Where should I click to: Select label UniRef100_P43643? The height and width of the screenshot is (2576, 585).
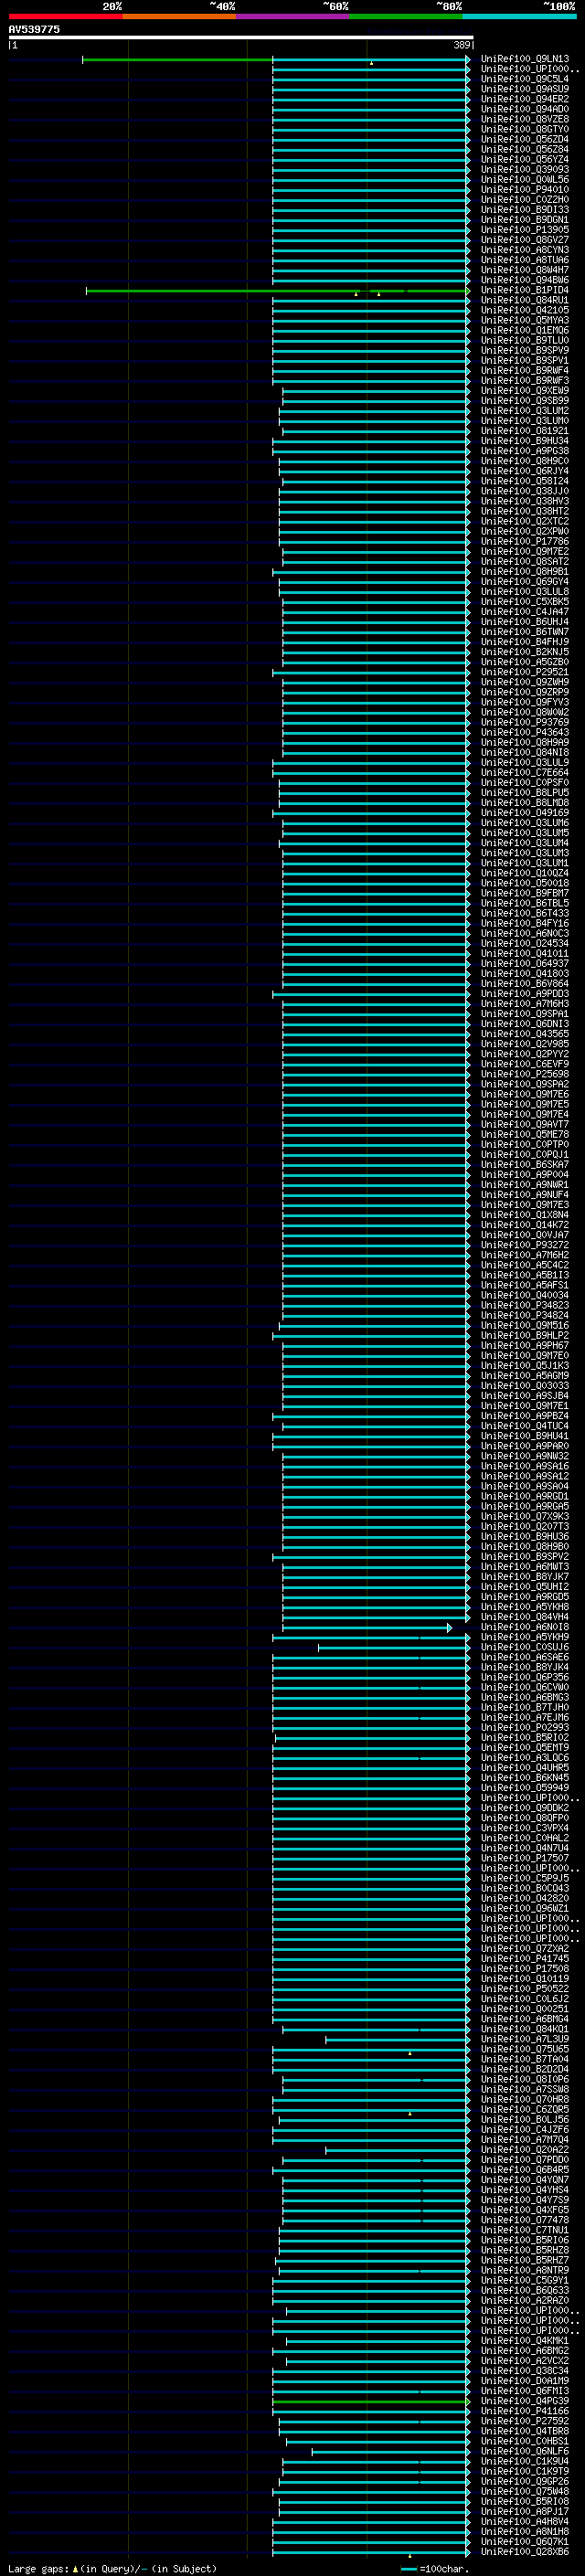tap(525, 732)
